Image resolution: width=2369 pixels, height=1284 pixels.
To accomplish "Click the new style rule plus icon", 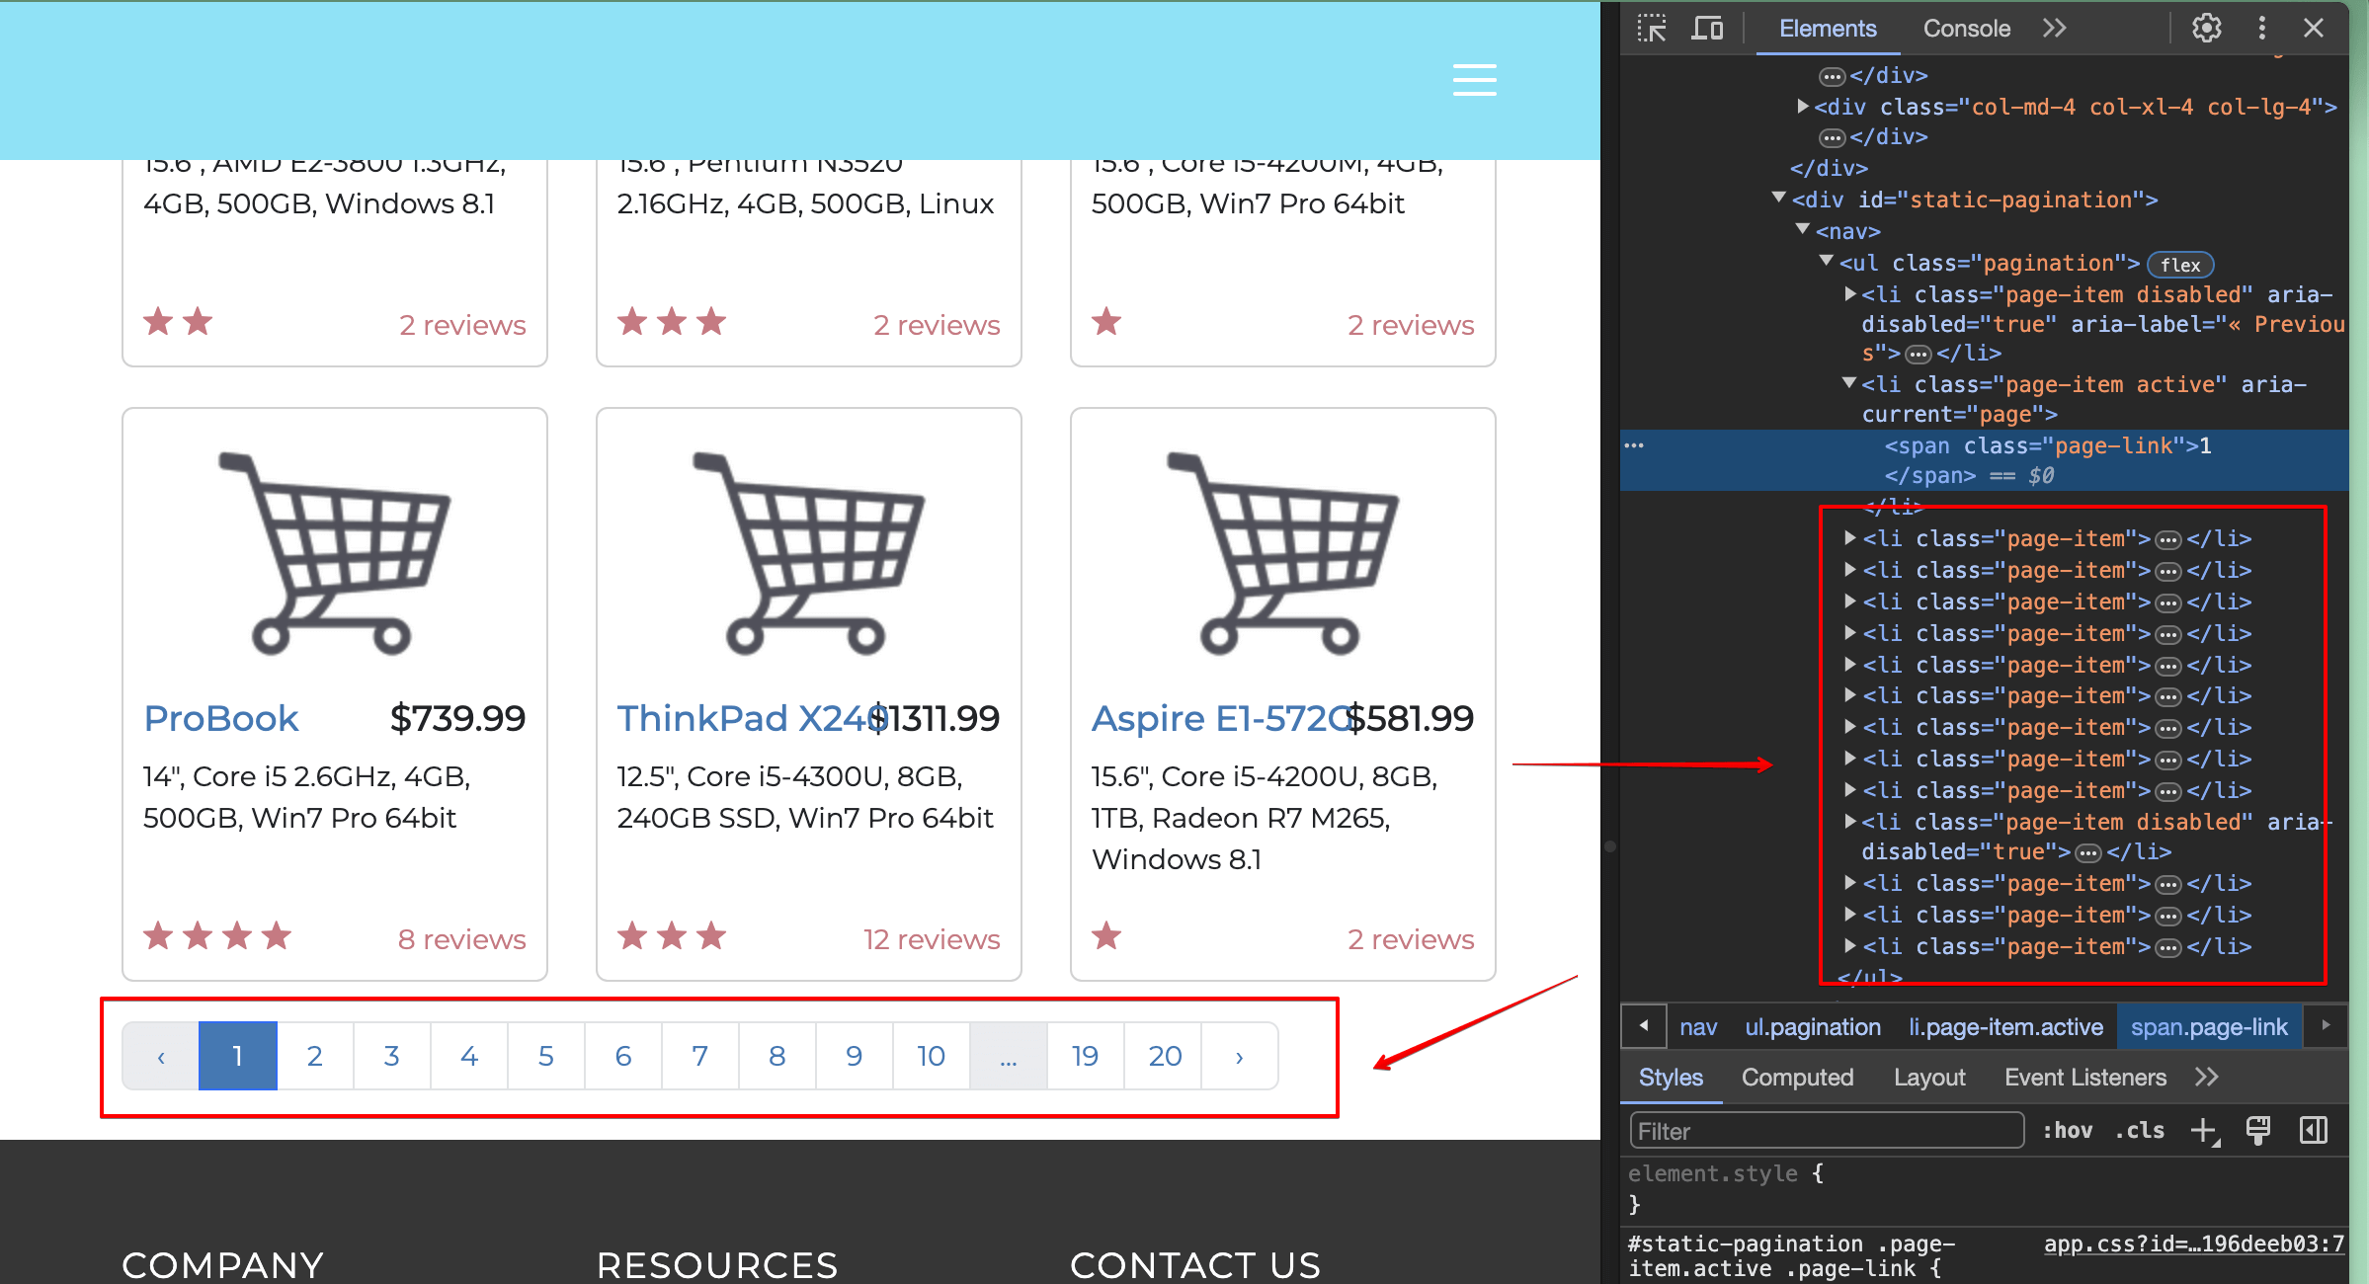I will (x=2204, y=1131).
